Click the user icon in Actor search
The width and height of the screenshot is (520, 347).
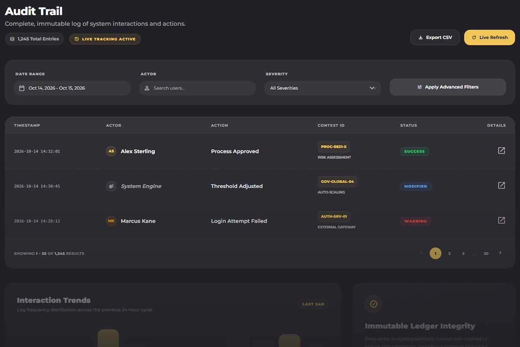pos(147,88)
